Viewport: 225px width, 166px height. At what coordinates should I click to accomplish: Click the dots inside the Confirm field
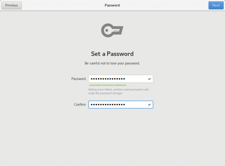(x=108, y=105)
